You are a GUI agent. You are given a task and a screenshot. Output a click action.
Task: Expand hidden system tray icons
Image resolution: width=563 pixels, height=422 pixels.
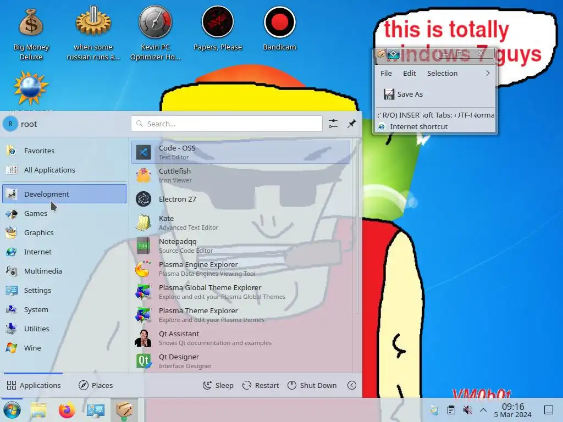point(483,410)
